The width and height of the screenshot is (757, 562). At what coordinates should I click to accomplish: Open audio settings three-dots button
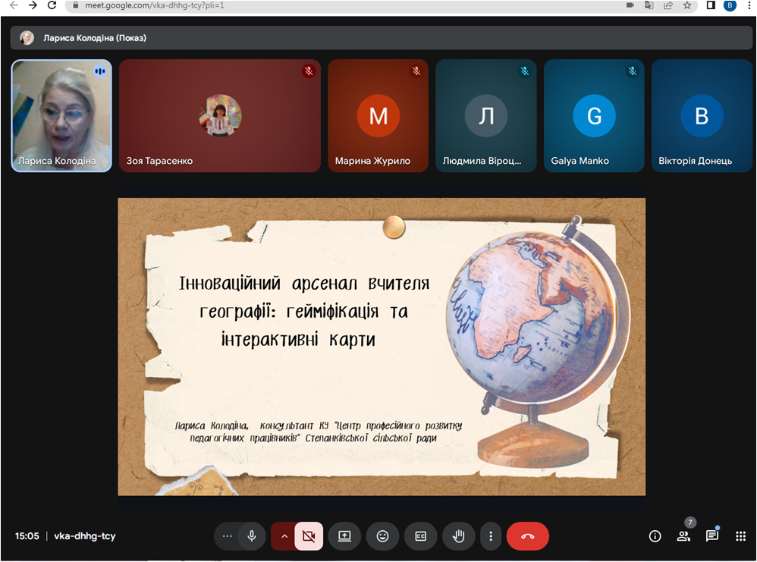point(227,536)
